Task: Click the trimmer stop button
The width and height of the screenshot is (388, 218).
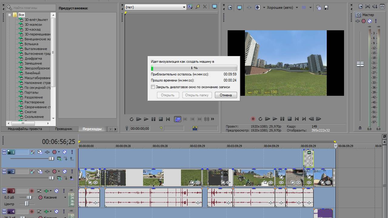Action: [x=161, y=119]
